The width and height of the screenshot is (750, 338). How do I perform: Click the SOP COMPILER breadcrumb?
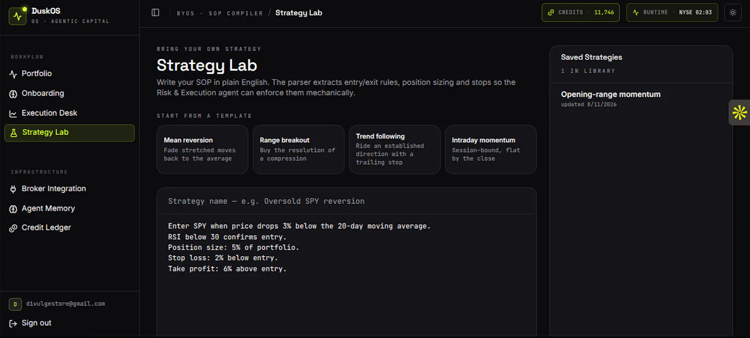(x=236, y=13)
